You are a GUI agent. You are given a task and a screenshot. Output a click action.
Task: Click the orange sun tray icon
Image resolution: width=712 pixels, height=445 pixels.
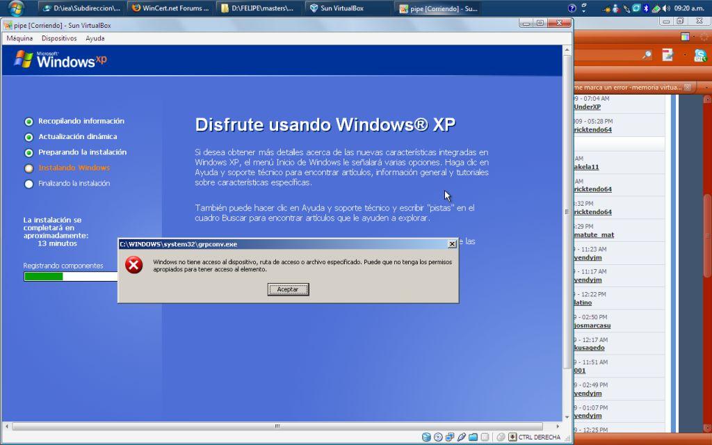pyautogui.click(x=606, y=8)
